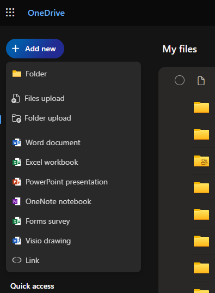Click the My files heading

click(x=180, y=49)
